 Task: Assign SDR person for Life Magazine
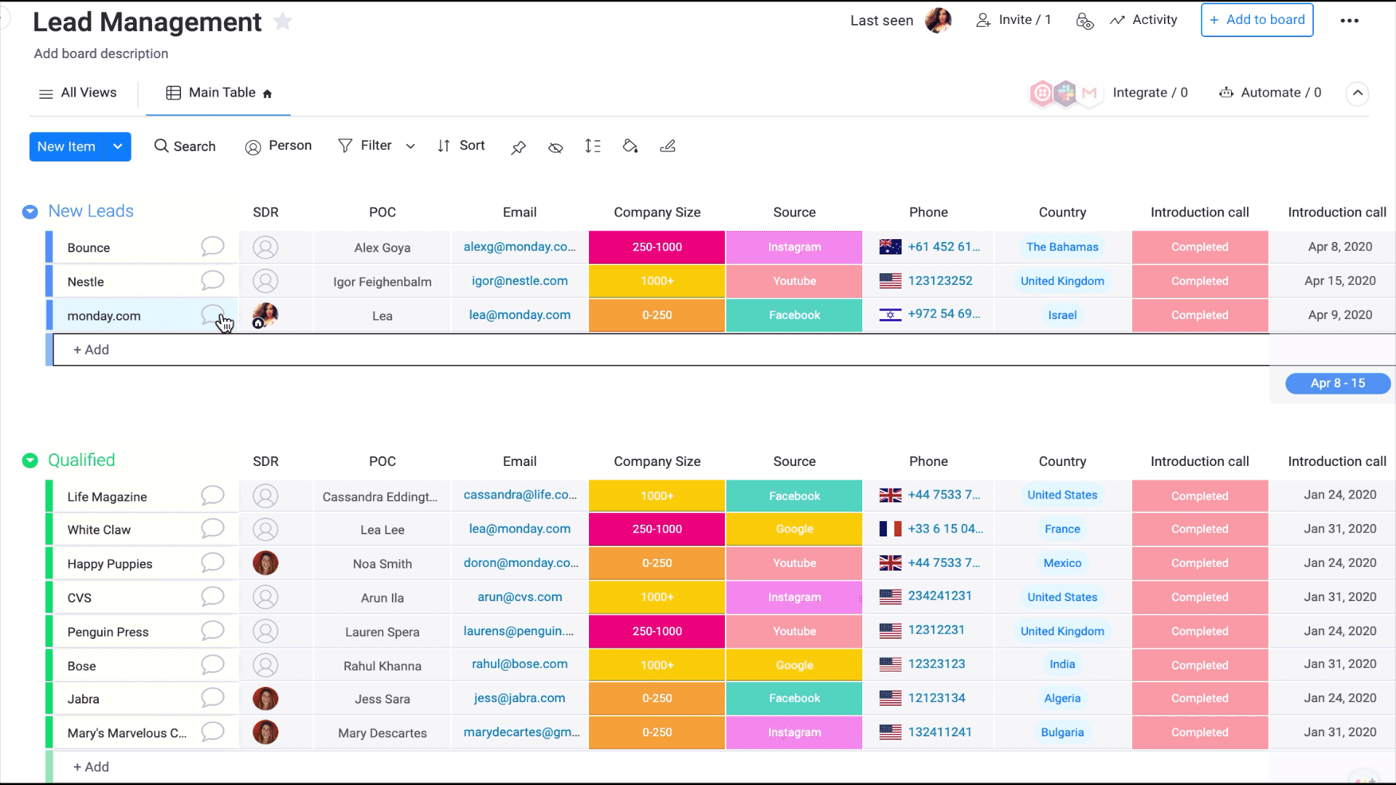[x=265, y=496]
